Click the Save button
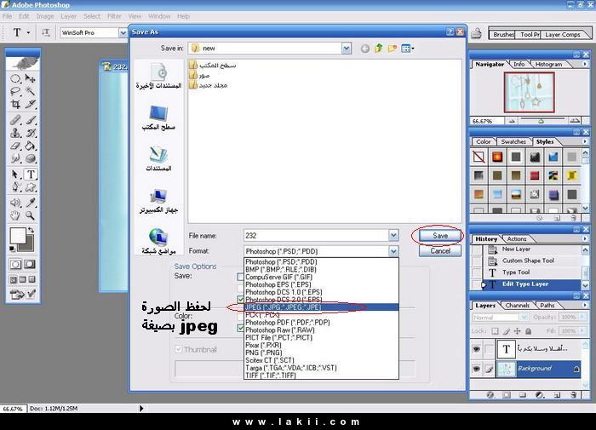 (x=440, y=236)
